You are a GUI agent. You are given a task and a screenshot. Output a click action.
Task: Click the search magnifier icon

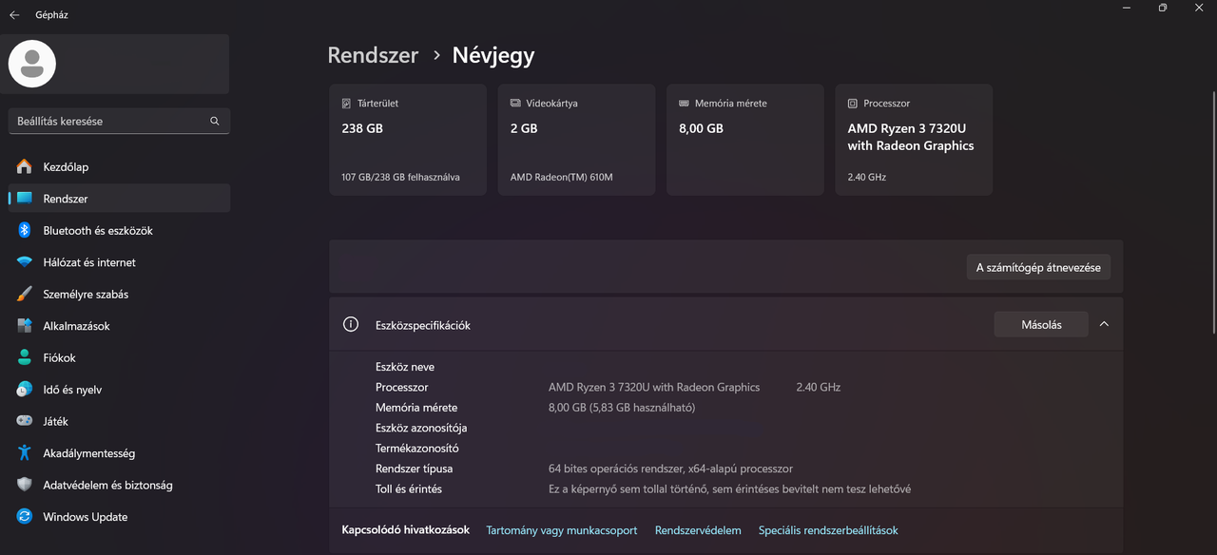215,122
